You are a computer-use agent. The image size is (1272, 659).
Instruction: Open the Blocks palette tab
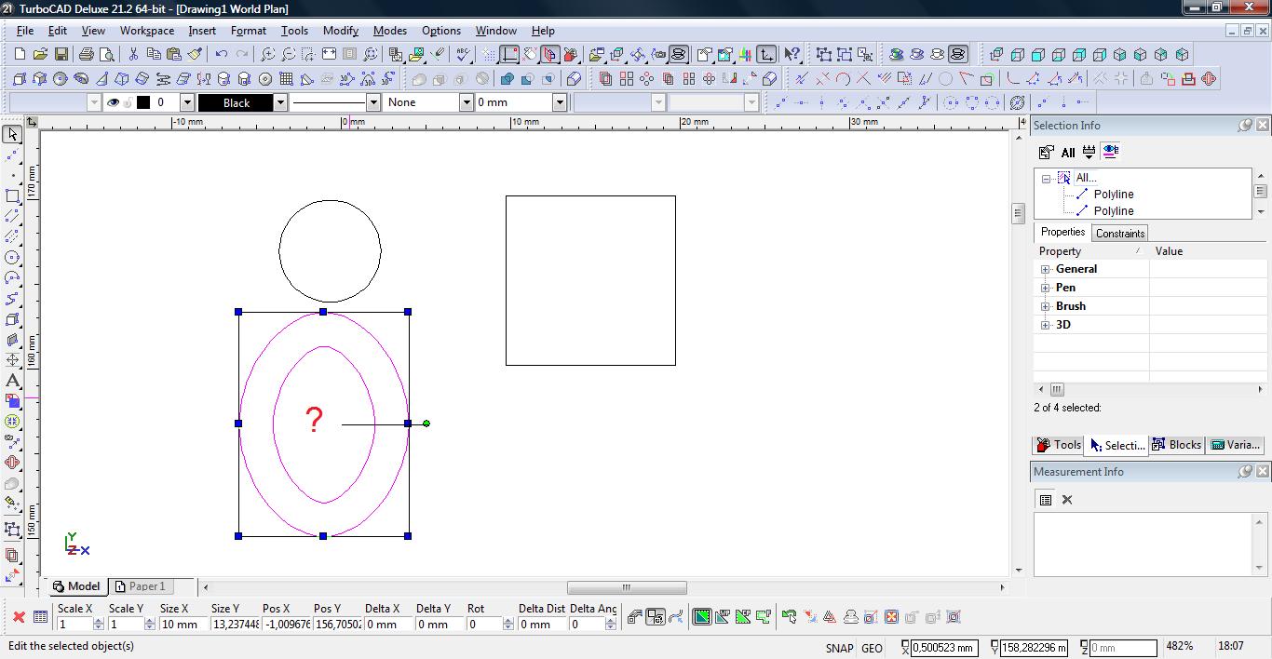[x=1176, y=445]
